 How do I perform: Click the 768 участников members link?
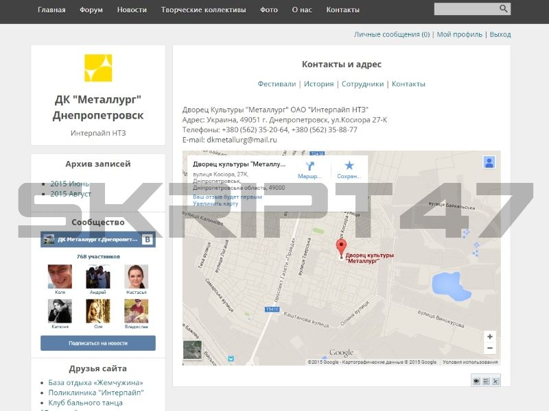coord(98,256)
